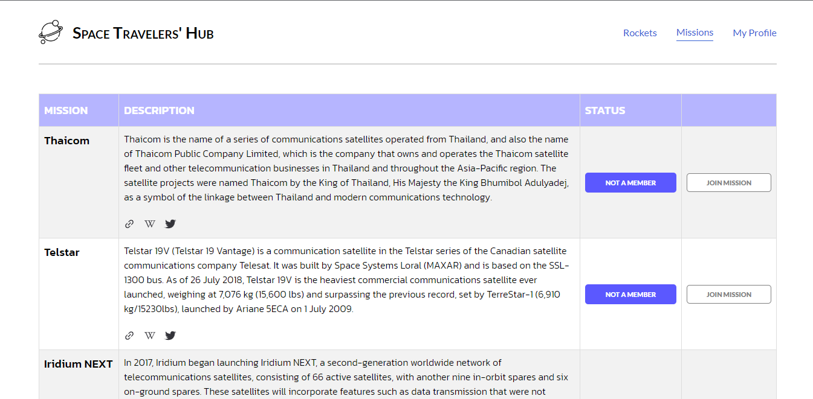The height and width of the screenshot is (399, 813).
Task: Open Telstar Twitter icon
Action: [x=170, y=336]
